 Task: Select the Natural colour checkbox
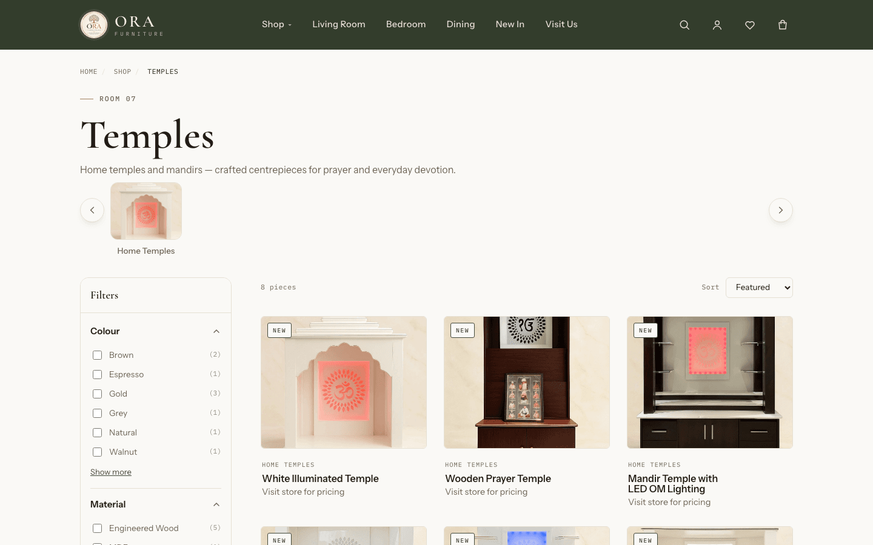click(x=97, y=432)
